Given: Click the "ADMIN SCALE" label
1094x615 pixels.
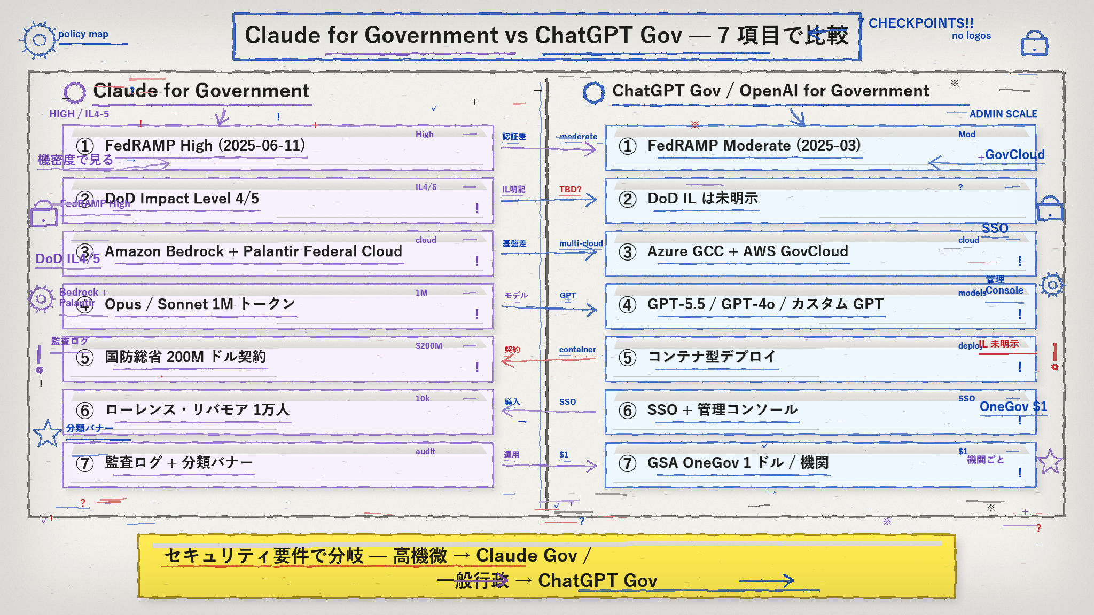Looking at the screenshot, I should coord(1003,114).
